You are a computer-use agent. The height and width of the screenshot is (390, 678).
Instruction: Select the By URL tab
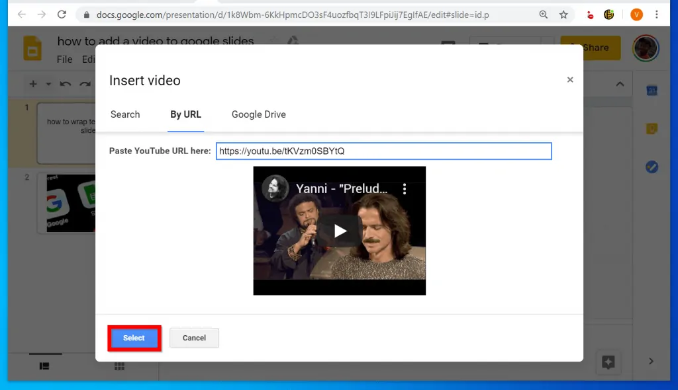pos(185,114)
